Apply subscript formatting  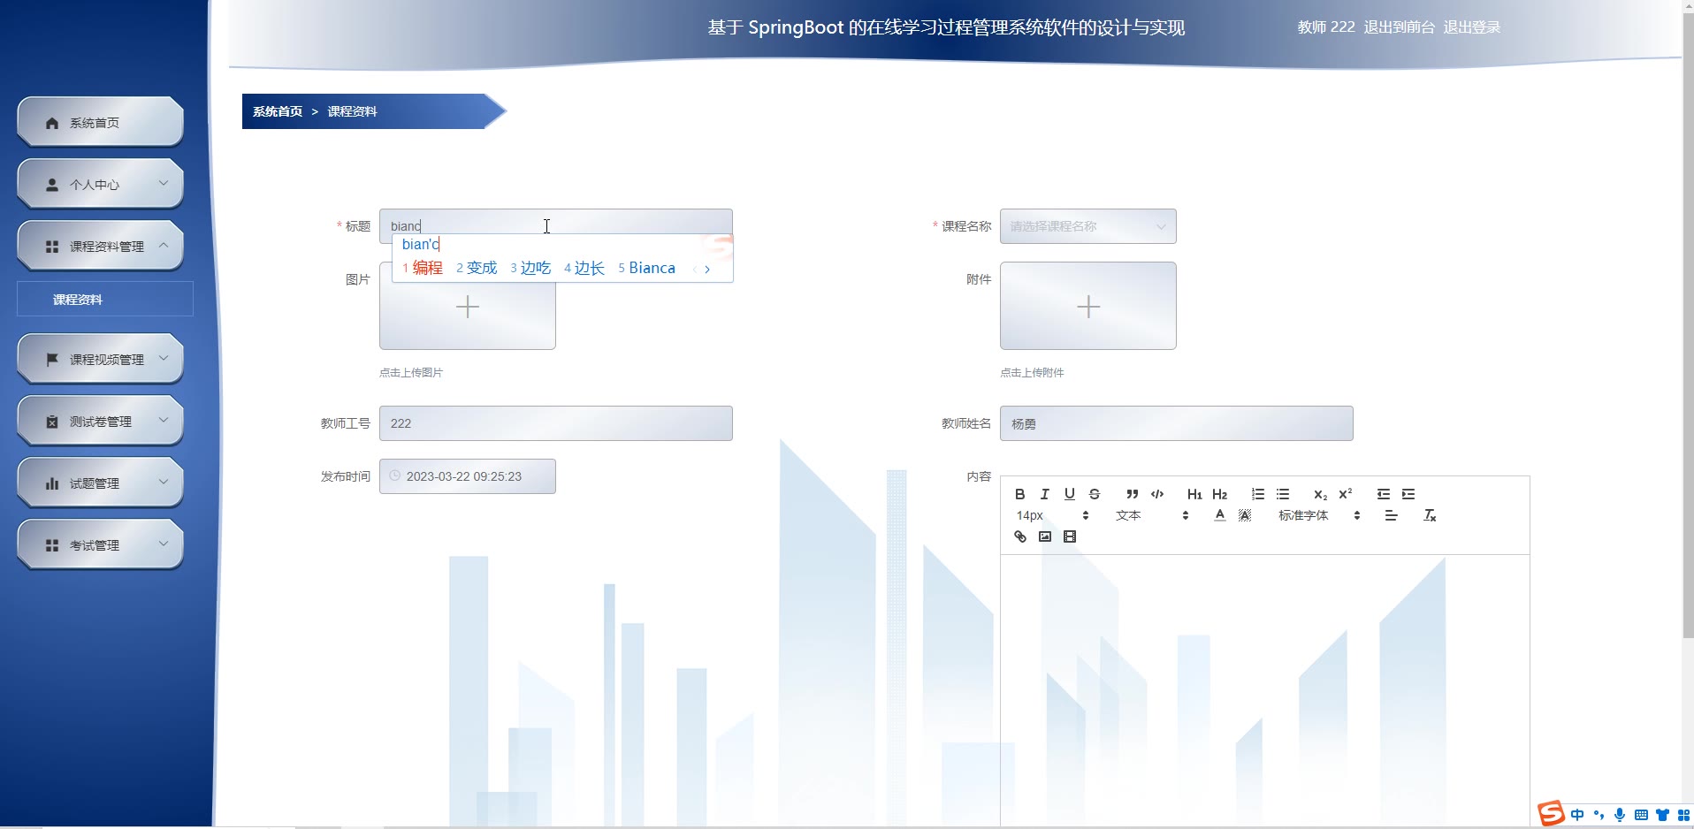tap(1320, 494)
